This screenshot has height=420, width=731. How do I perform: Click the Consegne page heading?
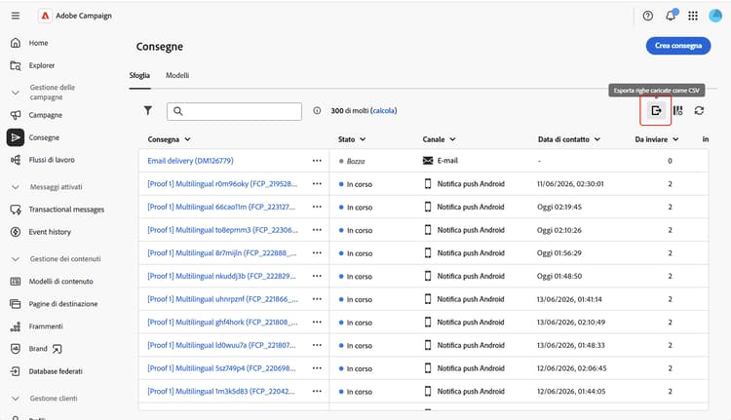point(160,47)
